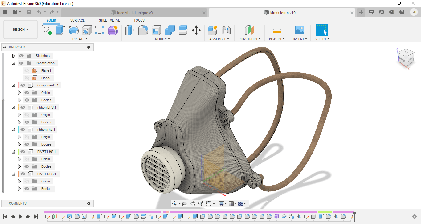Select the Create Sketch tool
This screenshot has height=224, width=421.
47,30
